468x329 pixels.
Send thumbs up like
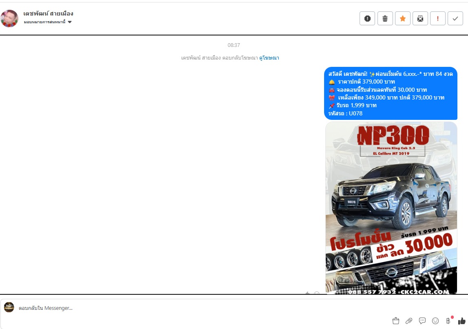pyautogui.click(x=462, y=321)
